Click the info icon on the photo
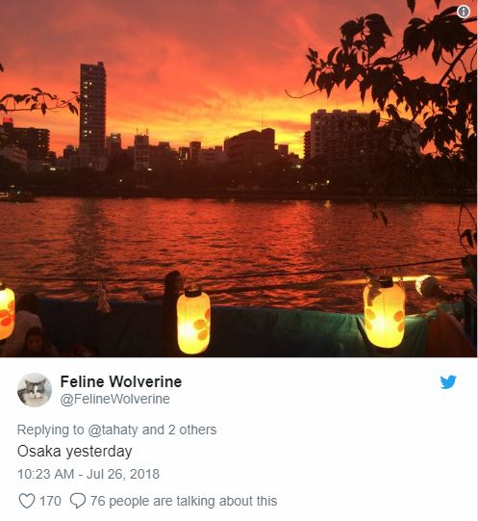Screen dimensions: 478x521 [x=463, y=12]
